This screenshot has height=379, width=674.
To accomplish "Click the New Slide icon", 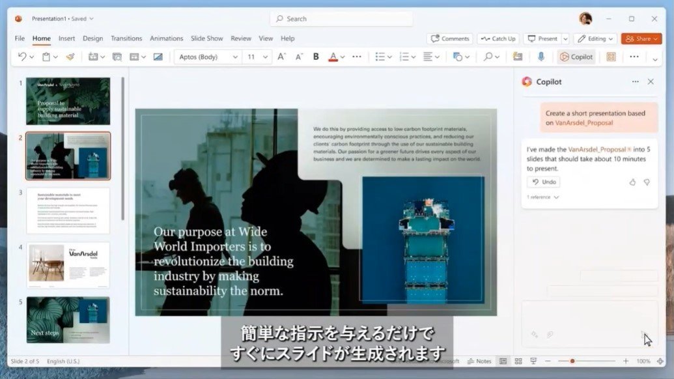I will [93, 57].
